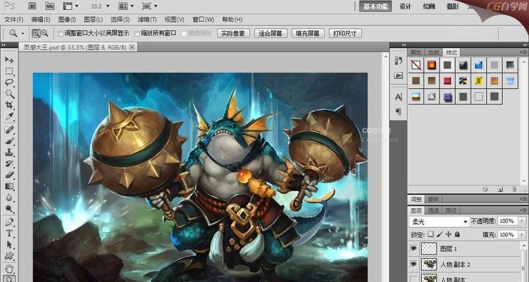
Task: Launch Adobe Bridge with Br icon
Action: click(32, 6)
